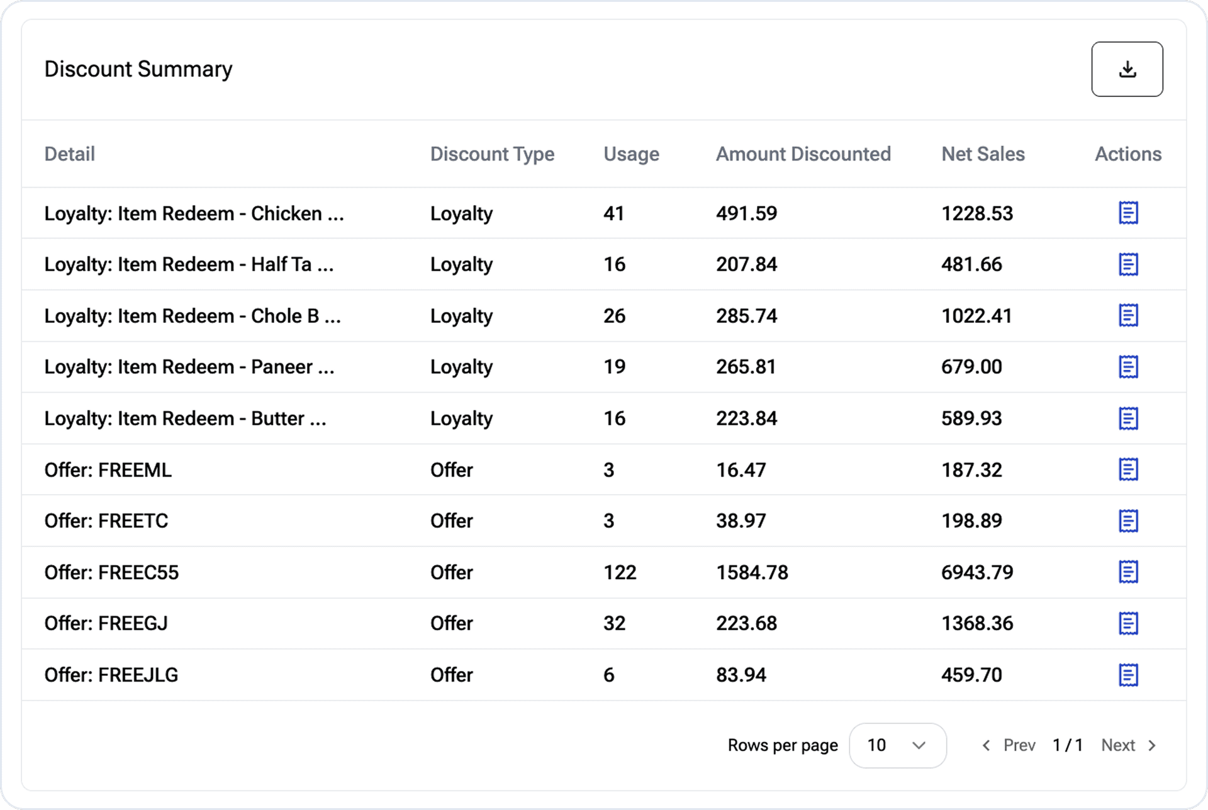Click amount discounted value 491.59
The image size is (1208, 810).
[746, 213]
